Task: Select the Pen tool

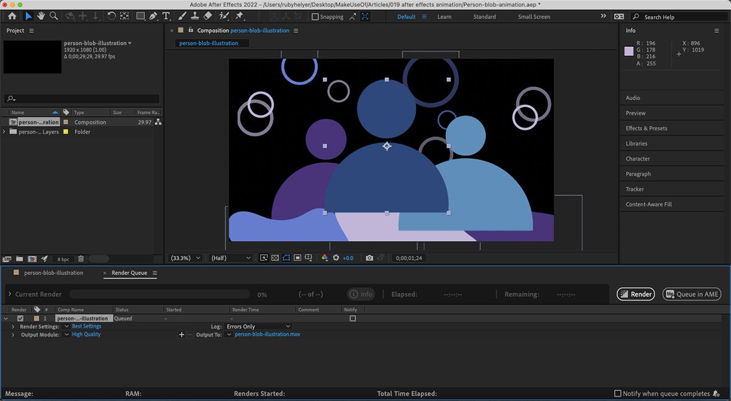Action: pos(153,17)
